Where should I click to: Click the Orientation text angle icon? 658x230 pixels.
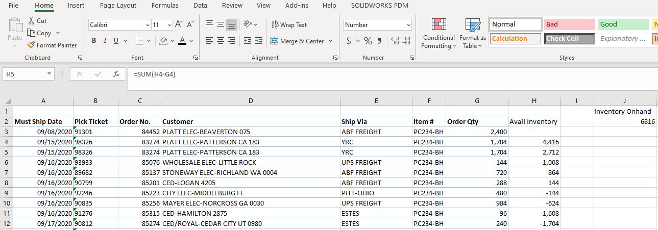248,24
